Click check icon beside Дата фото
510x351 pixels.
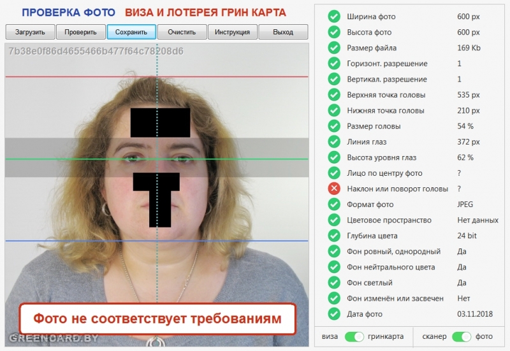click(334, 313)
